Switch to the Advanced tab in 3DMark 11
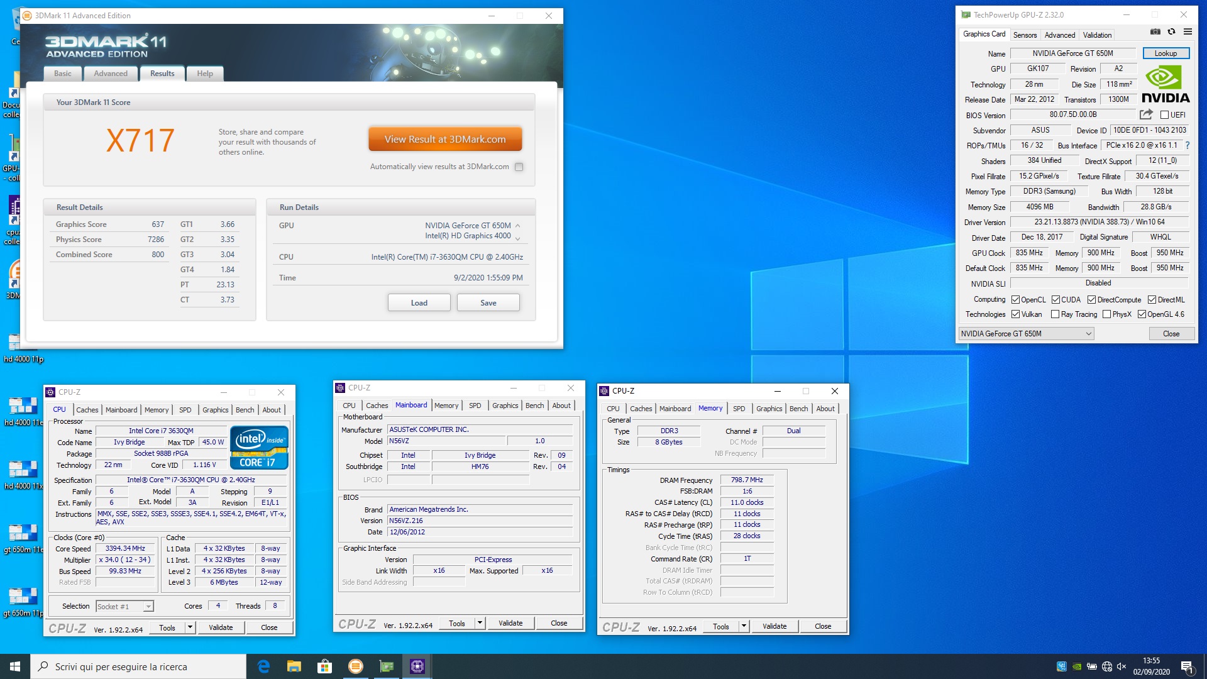Image resolution: width=1207 pixels, height=679 pixels. 111,74
